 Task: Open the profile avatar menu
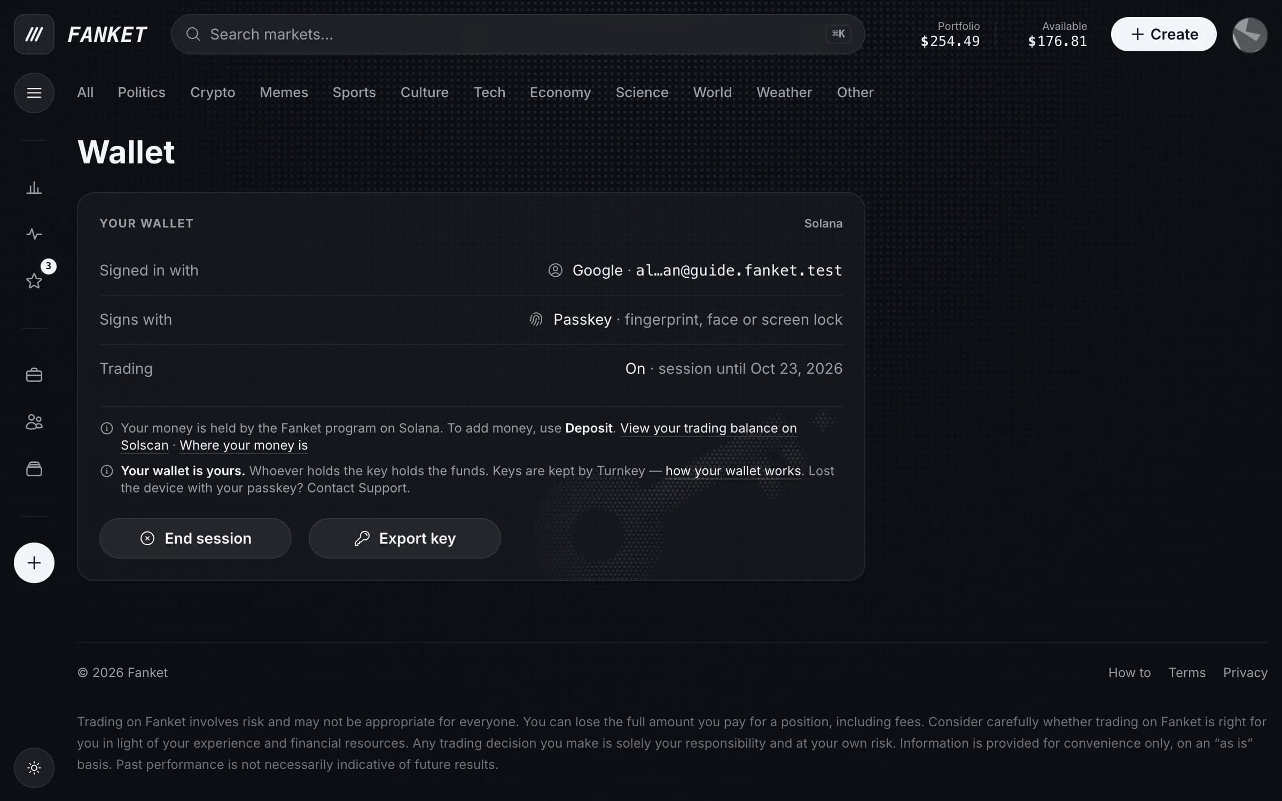coord(1249,35)
